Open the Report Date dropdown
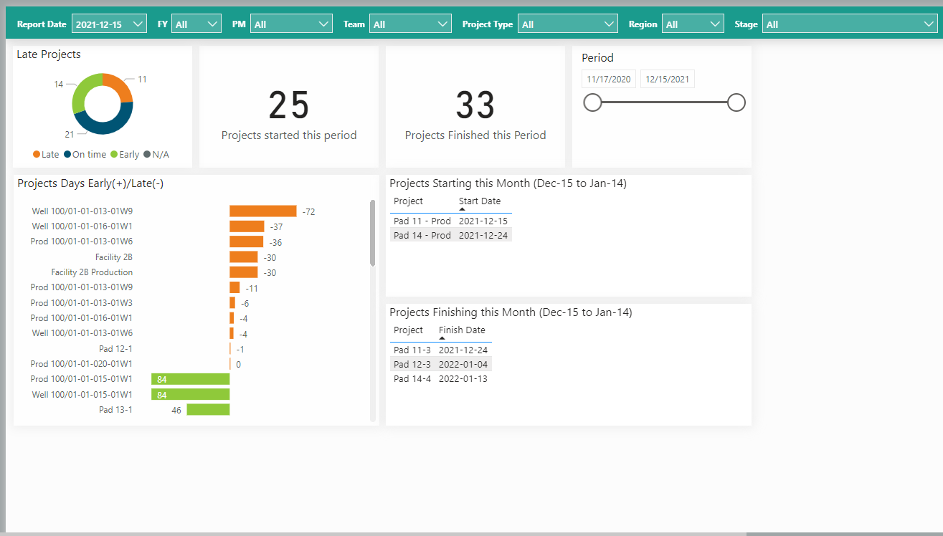 [109, 24]
